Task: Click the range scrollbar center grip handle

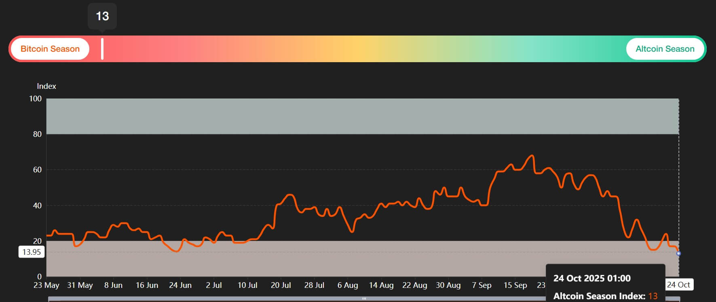Action: pos(364,299)
